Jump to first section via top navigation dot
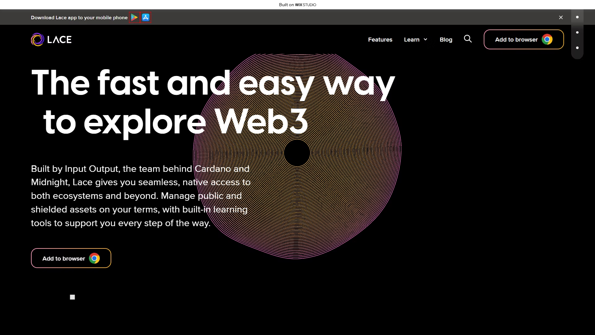This screenshot has width=595, height=335. tap(577, 17)
